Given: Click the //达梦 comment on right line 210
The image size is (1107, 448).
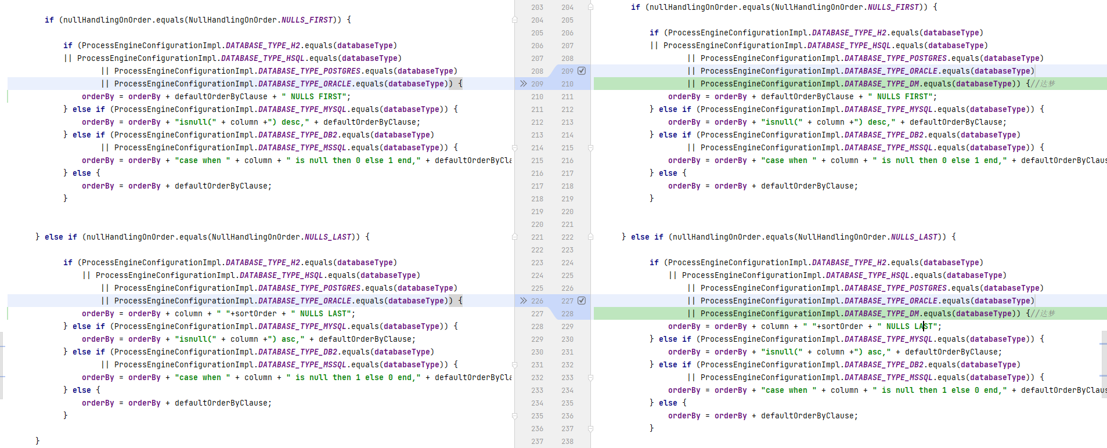Looking at the screenshot, I should point(1043,84).
